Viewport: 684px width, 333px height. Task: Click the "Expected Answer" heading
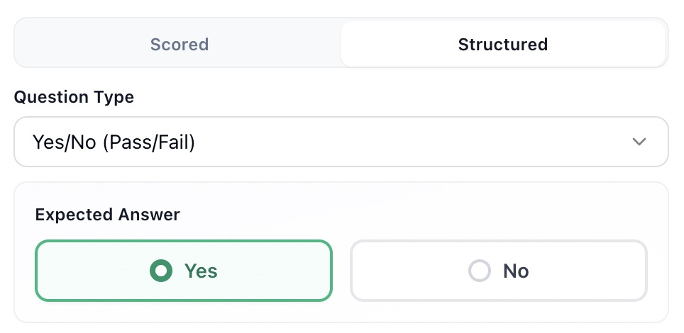[107, 215]
